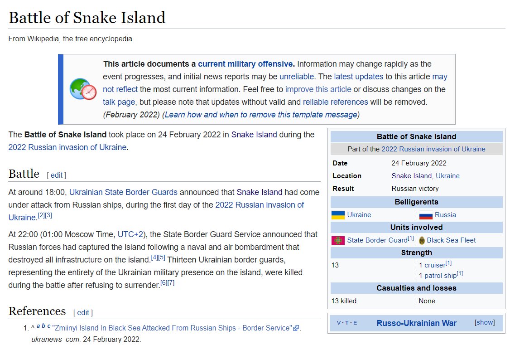Click external link icon after Zmiinyi reference

pyautogui.click(x=296, y=328)
